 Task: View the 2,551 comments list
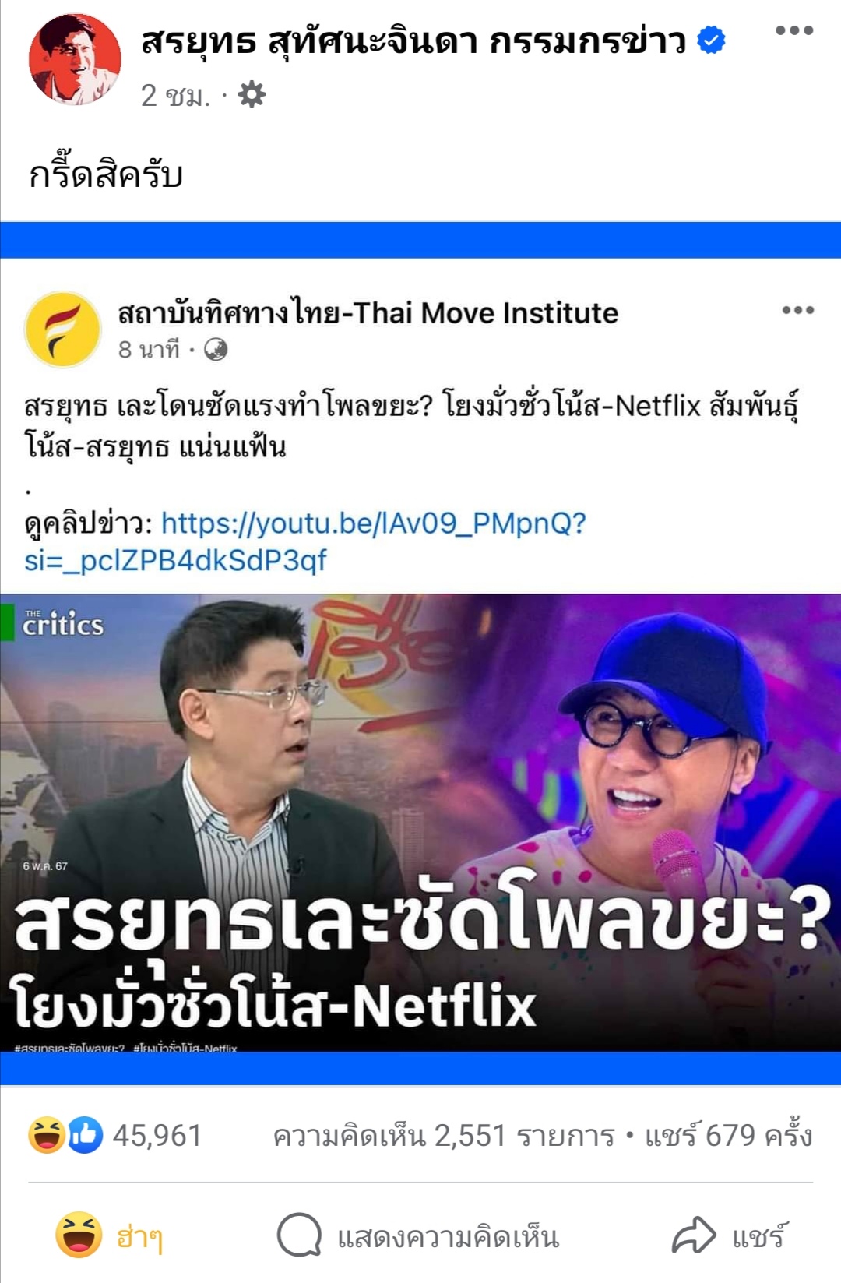tap(444, 1136)
